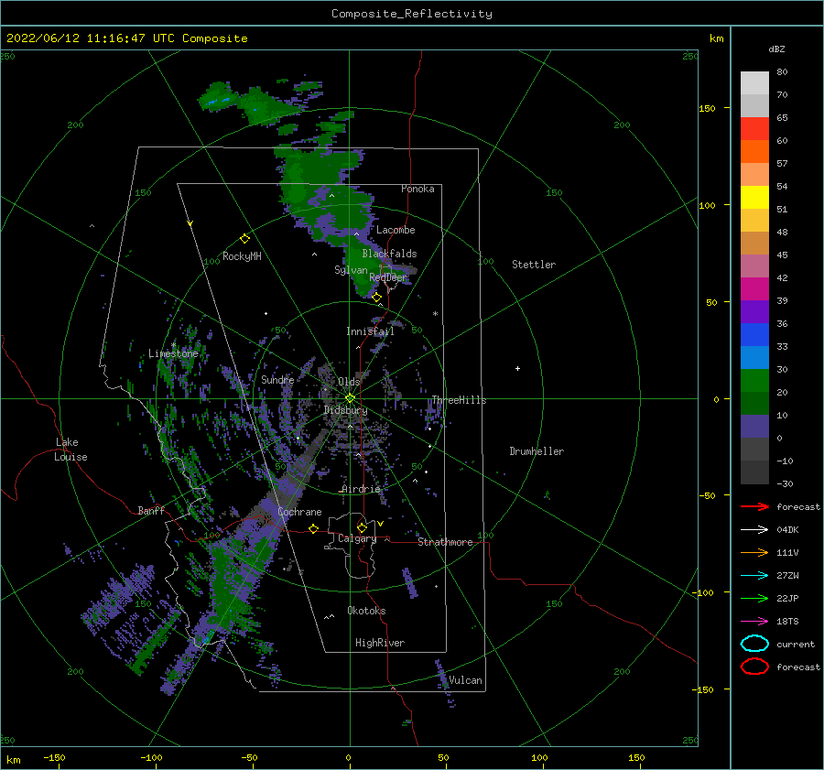
Task: Click the magenta swatch between 42 and 39 dBZ
Action: [x=754, y=289]
